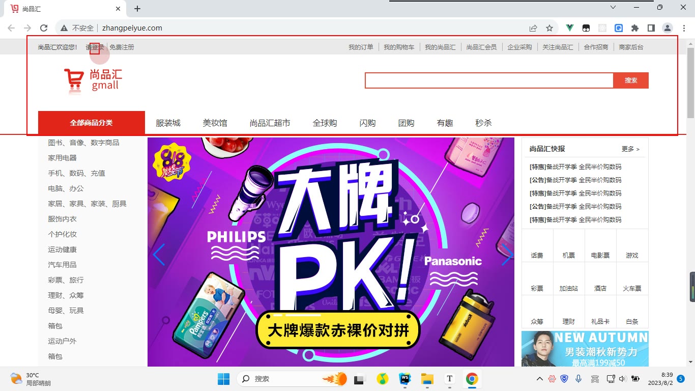The height and width of the screenshot is (391, 695).
Task: Choose the 家用电器 category
Action: pos(62,158)
